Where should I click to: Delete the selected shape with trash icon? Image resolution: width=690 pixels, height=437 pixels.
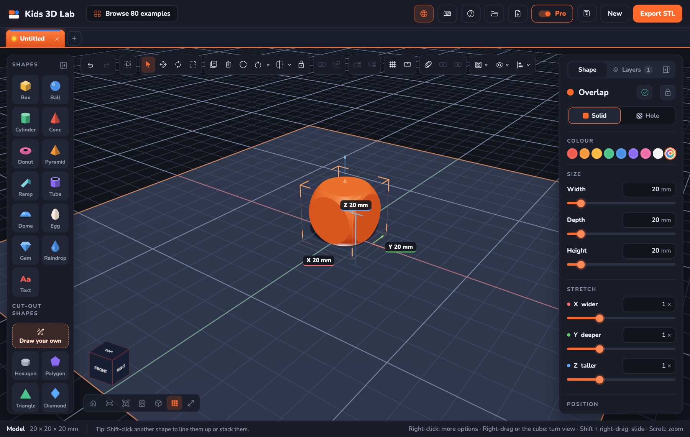coord(228,65)
